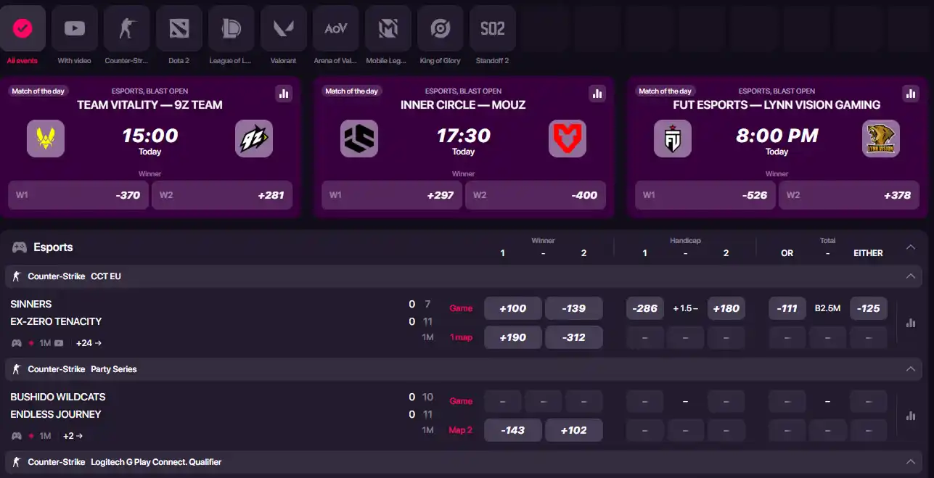934x478 pixels.
Task: Expand +24 more markets for SINNERS
Action: (x=89, y=343)
